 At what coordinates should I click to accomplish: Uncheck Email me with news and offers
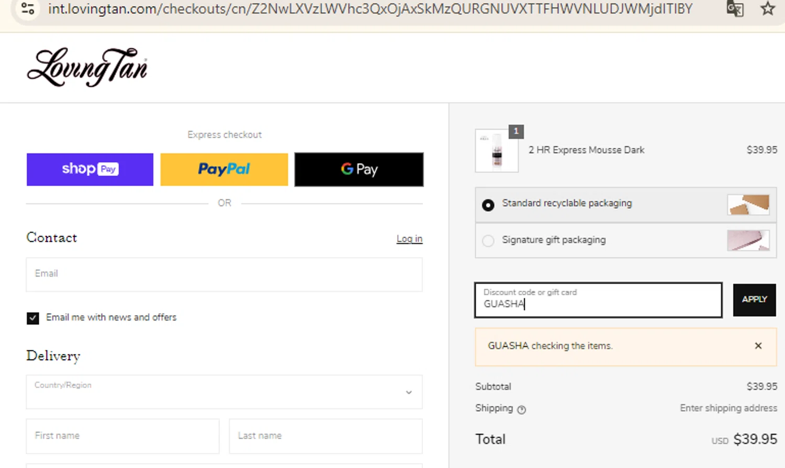click(32, 318)
